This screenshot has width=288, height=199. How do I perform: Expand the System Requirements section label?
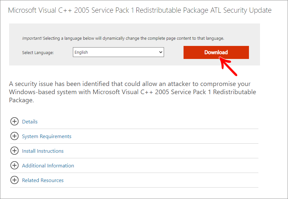pyautogui.click(x=47, y=136)
